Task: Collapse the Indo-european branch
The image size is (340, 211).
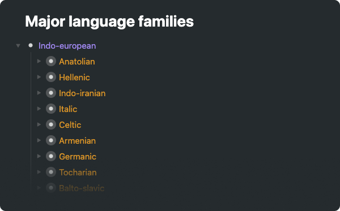Action: (x=18, y=46)
